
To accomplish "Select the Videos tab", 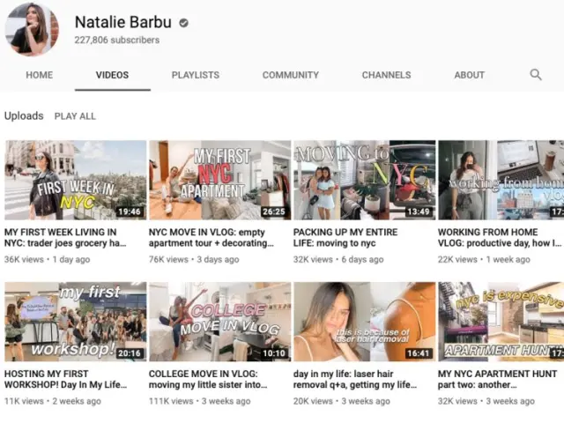I will [112, 75].
